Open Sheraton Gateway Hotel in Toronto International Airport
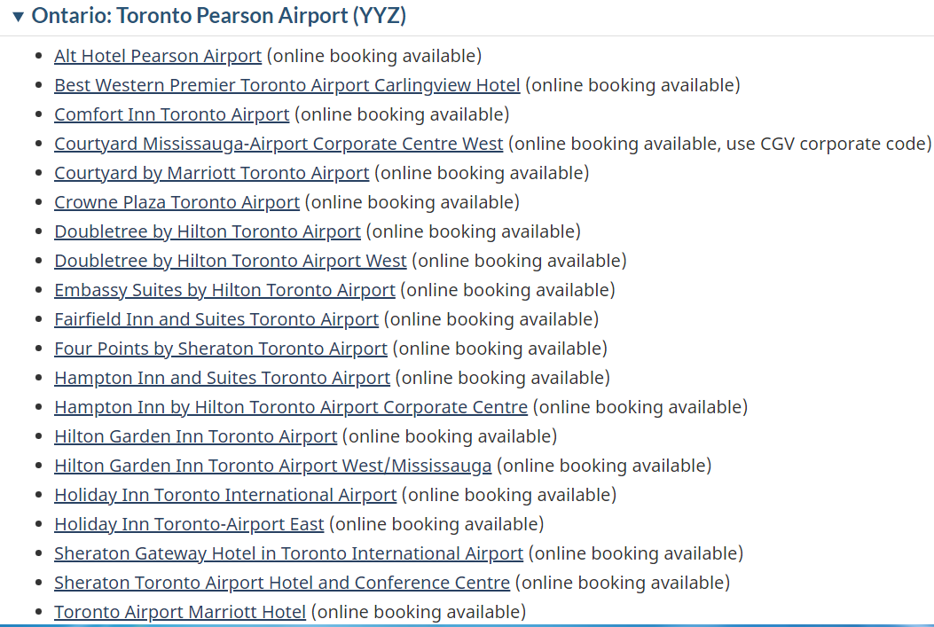This screenshot has height=627, width=934. pyautogui.click(x=288, y=553)
